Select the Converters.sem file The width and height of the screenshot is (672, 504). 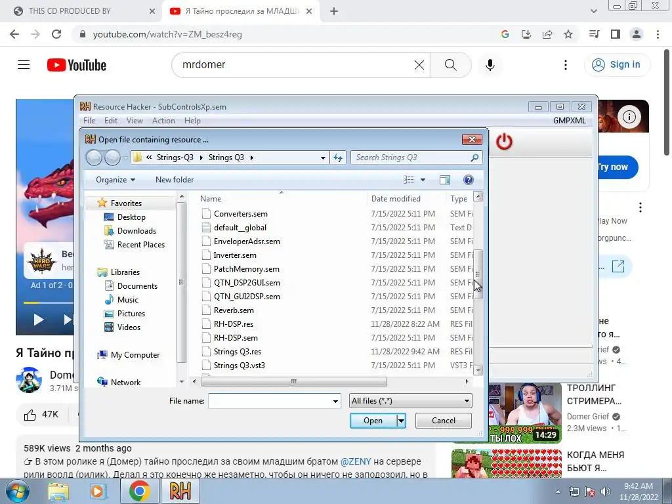coord(241,214)
